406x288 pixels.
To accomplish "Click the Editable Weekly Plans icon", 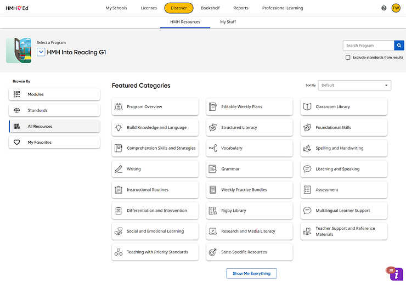I will pos(212,107).
